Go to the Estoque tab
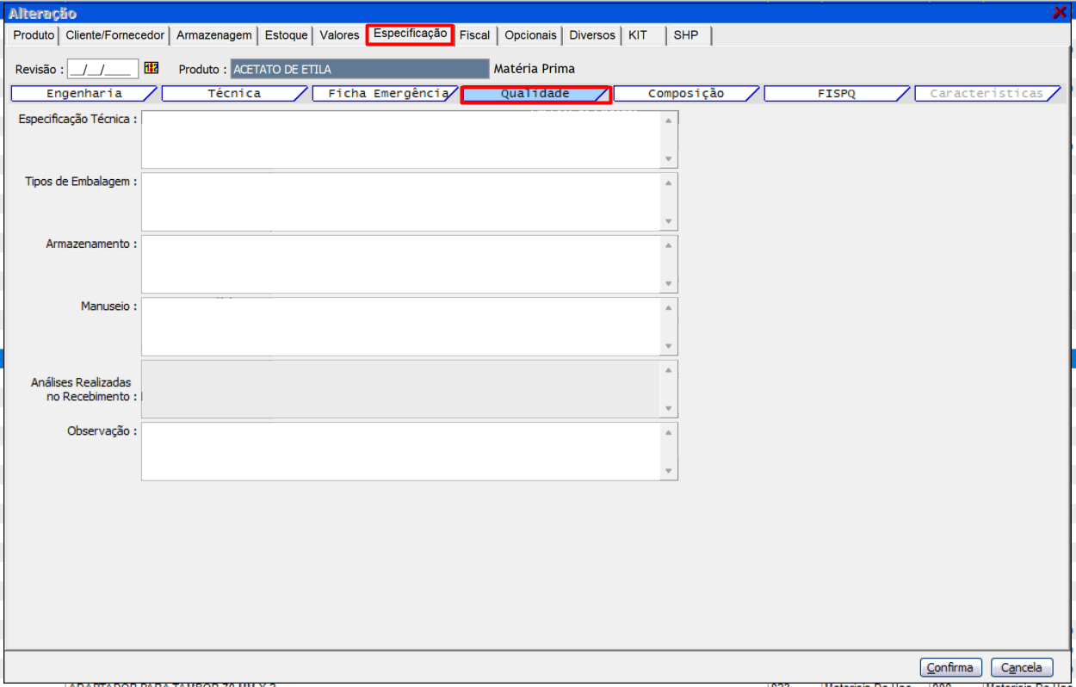 (x=286, y=35)
